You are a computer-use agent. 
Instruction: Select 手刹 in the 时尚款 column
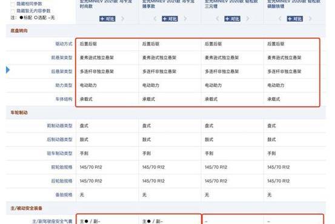84,154
